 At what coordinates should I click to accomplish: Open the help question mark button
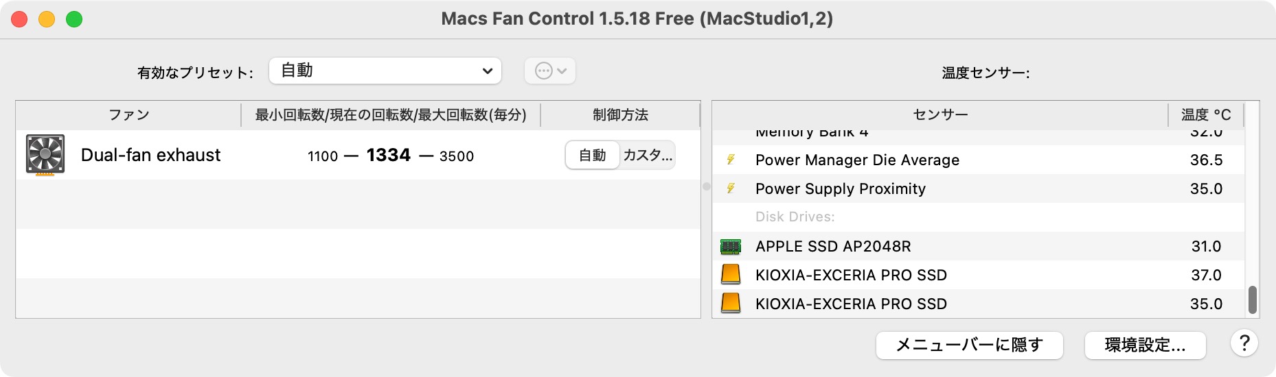1244,343
